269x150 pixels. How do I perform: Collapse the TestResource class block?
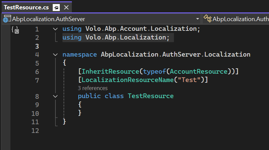55,96
